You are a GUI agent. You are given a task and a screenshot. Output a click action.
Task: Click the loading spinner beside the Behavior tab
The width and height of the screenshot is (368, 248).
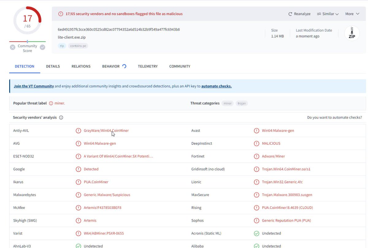[124, 66]
